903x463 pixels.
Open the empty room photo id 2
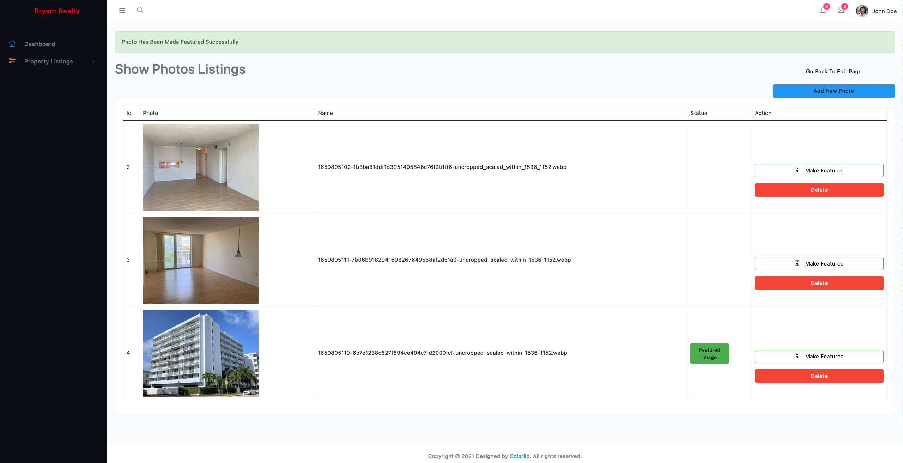(x=200, y=167)
